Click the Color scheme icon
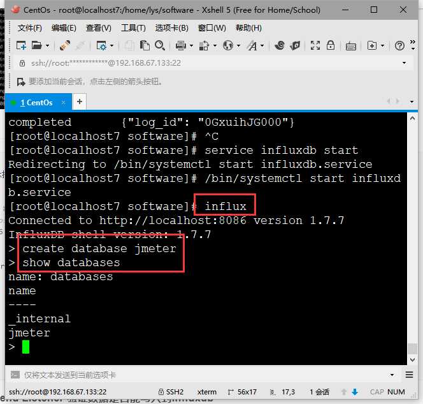This screenshot has height=404, width=423. pyautogui.click(x=204, y=45)
